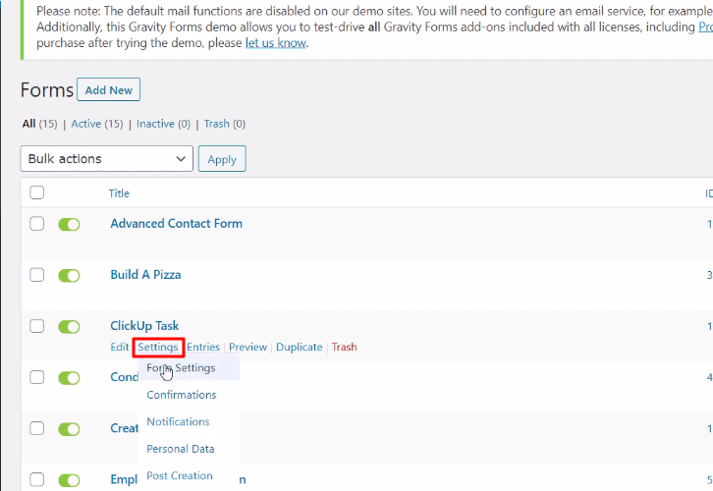Select Confirmations from Settings menu
The image size is (713, 491).
[182, 395]
